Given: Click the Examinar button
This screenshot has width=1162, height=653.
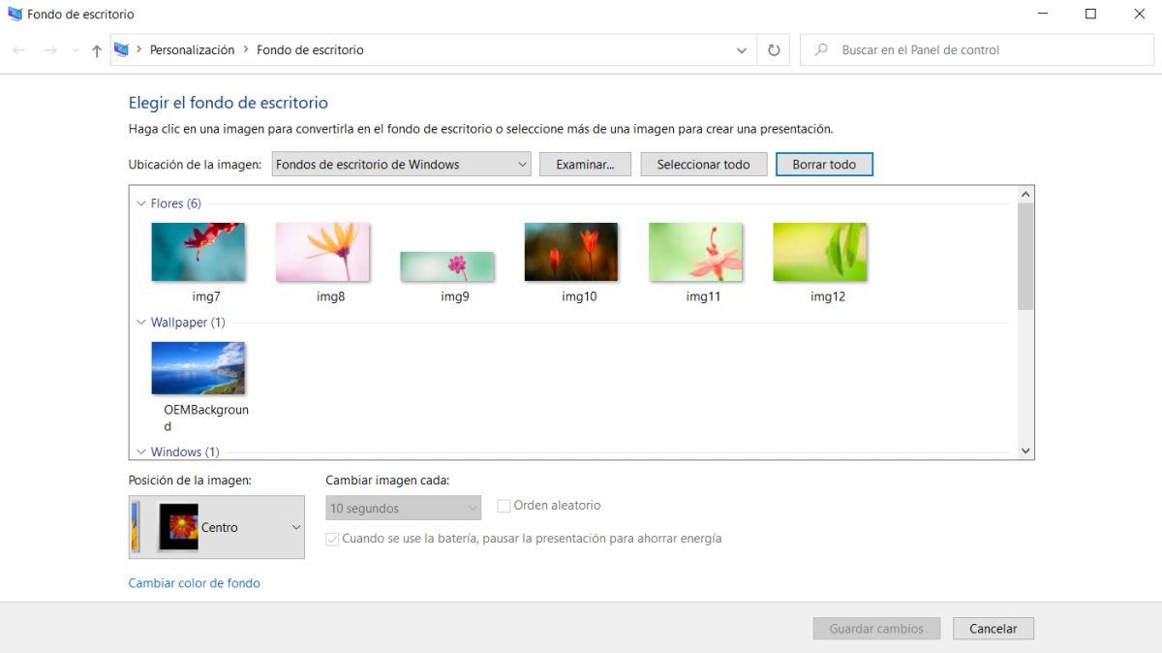Looking at the screenshot, I should 585,164.
